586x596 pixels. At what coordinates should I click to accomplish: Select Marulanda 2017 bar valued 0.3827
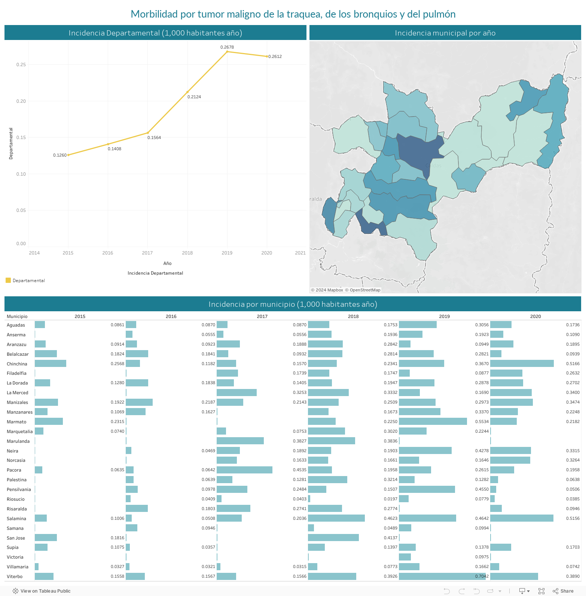240,441
